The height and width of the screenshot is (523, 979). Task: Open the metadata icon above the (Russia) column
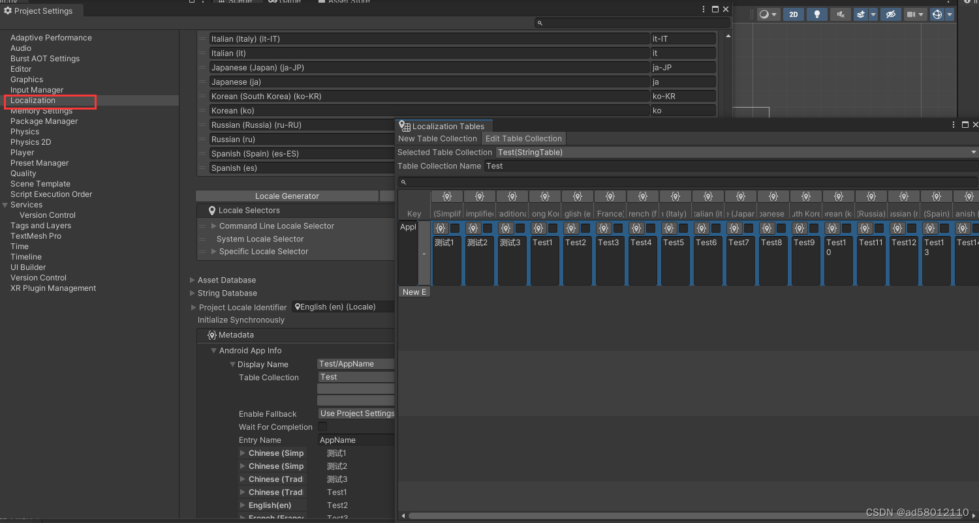(x=871, y=196)
